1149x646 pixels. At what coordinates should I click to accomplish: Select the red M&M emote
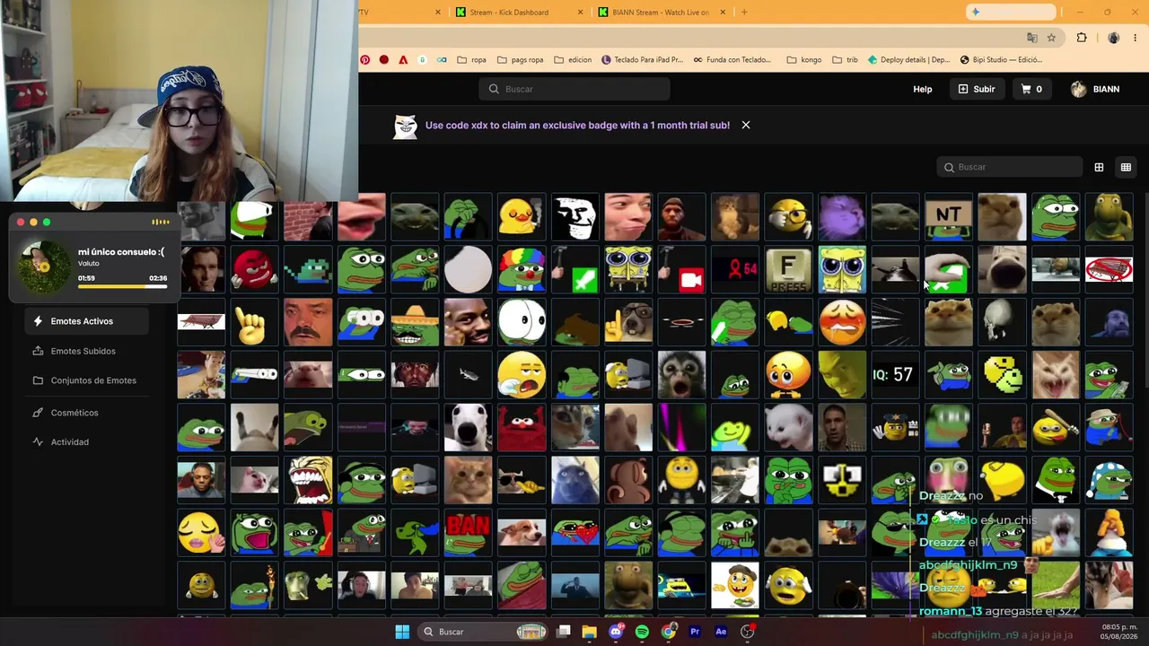[x=254, y=269]
